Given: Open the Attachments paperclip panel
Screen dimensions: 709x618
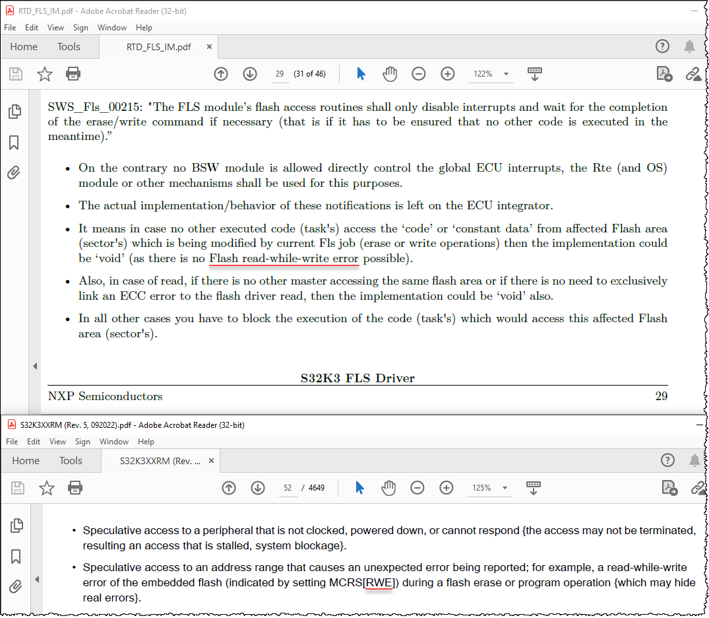Looking at the screenshot, I should click(15, 173).
